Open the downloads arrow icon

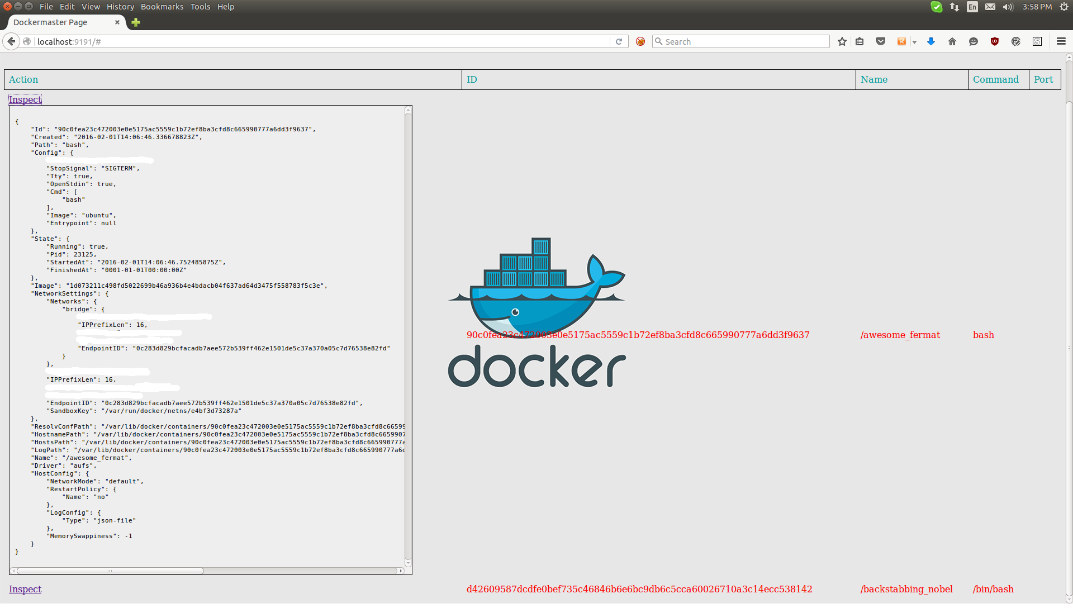coord(931,42)
